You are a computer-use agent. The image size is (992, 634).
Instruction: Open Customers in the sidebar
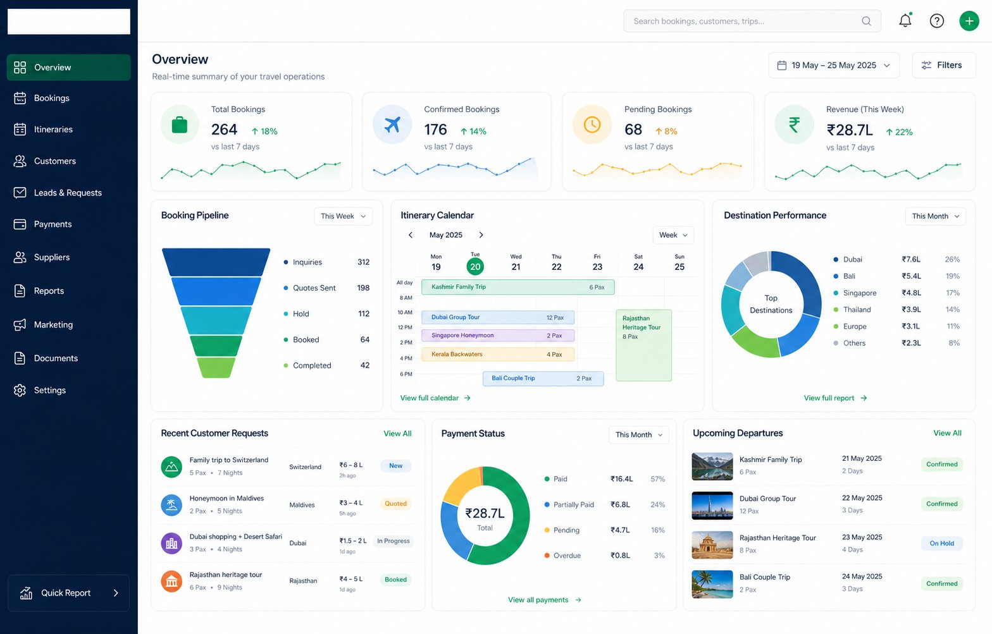point(68,161)
